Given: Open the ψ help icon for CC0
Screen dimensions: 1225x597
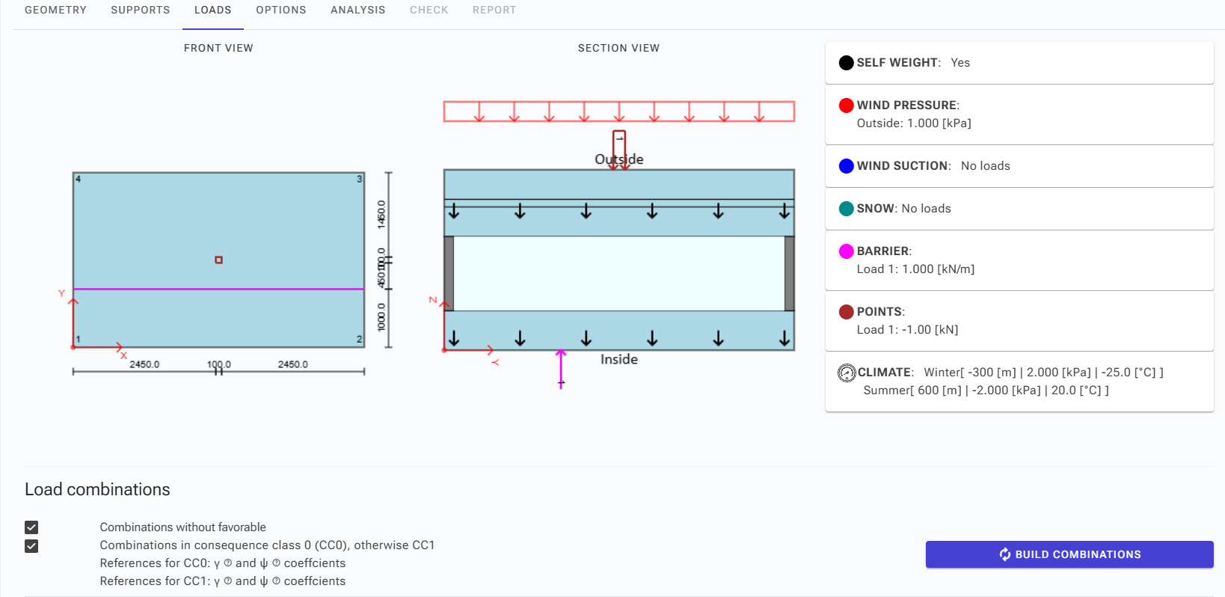Looking at the screenshot, I should click(x=276, y=563).
